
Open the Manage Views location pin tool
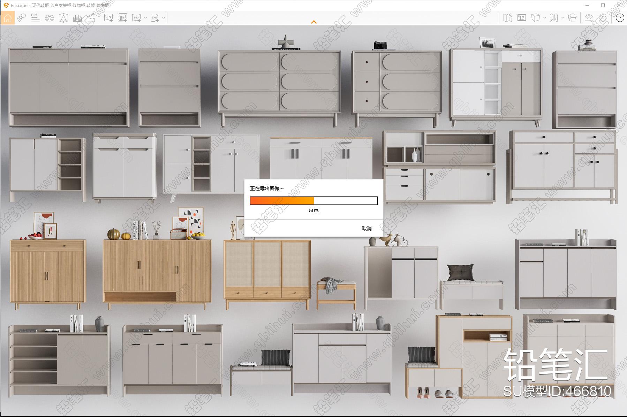point(21,18)
